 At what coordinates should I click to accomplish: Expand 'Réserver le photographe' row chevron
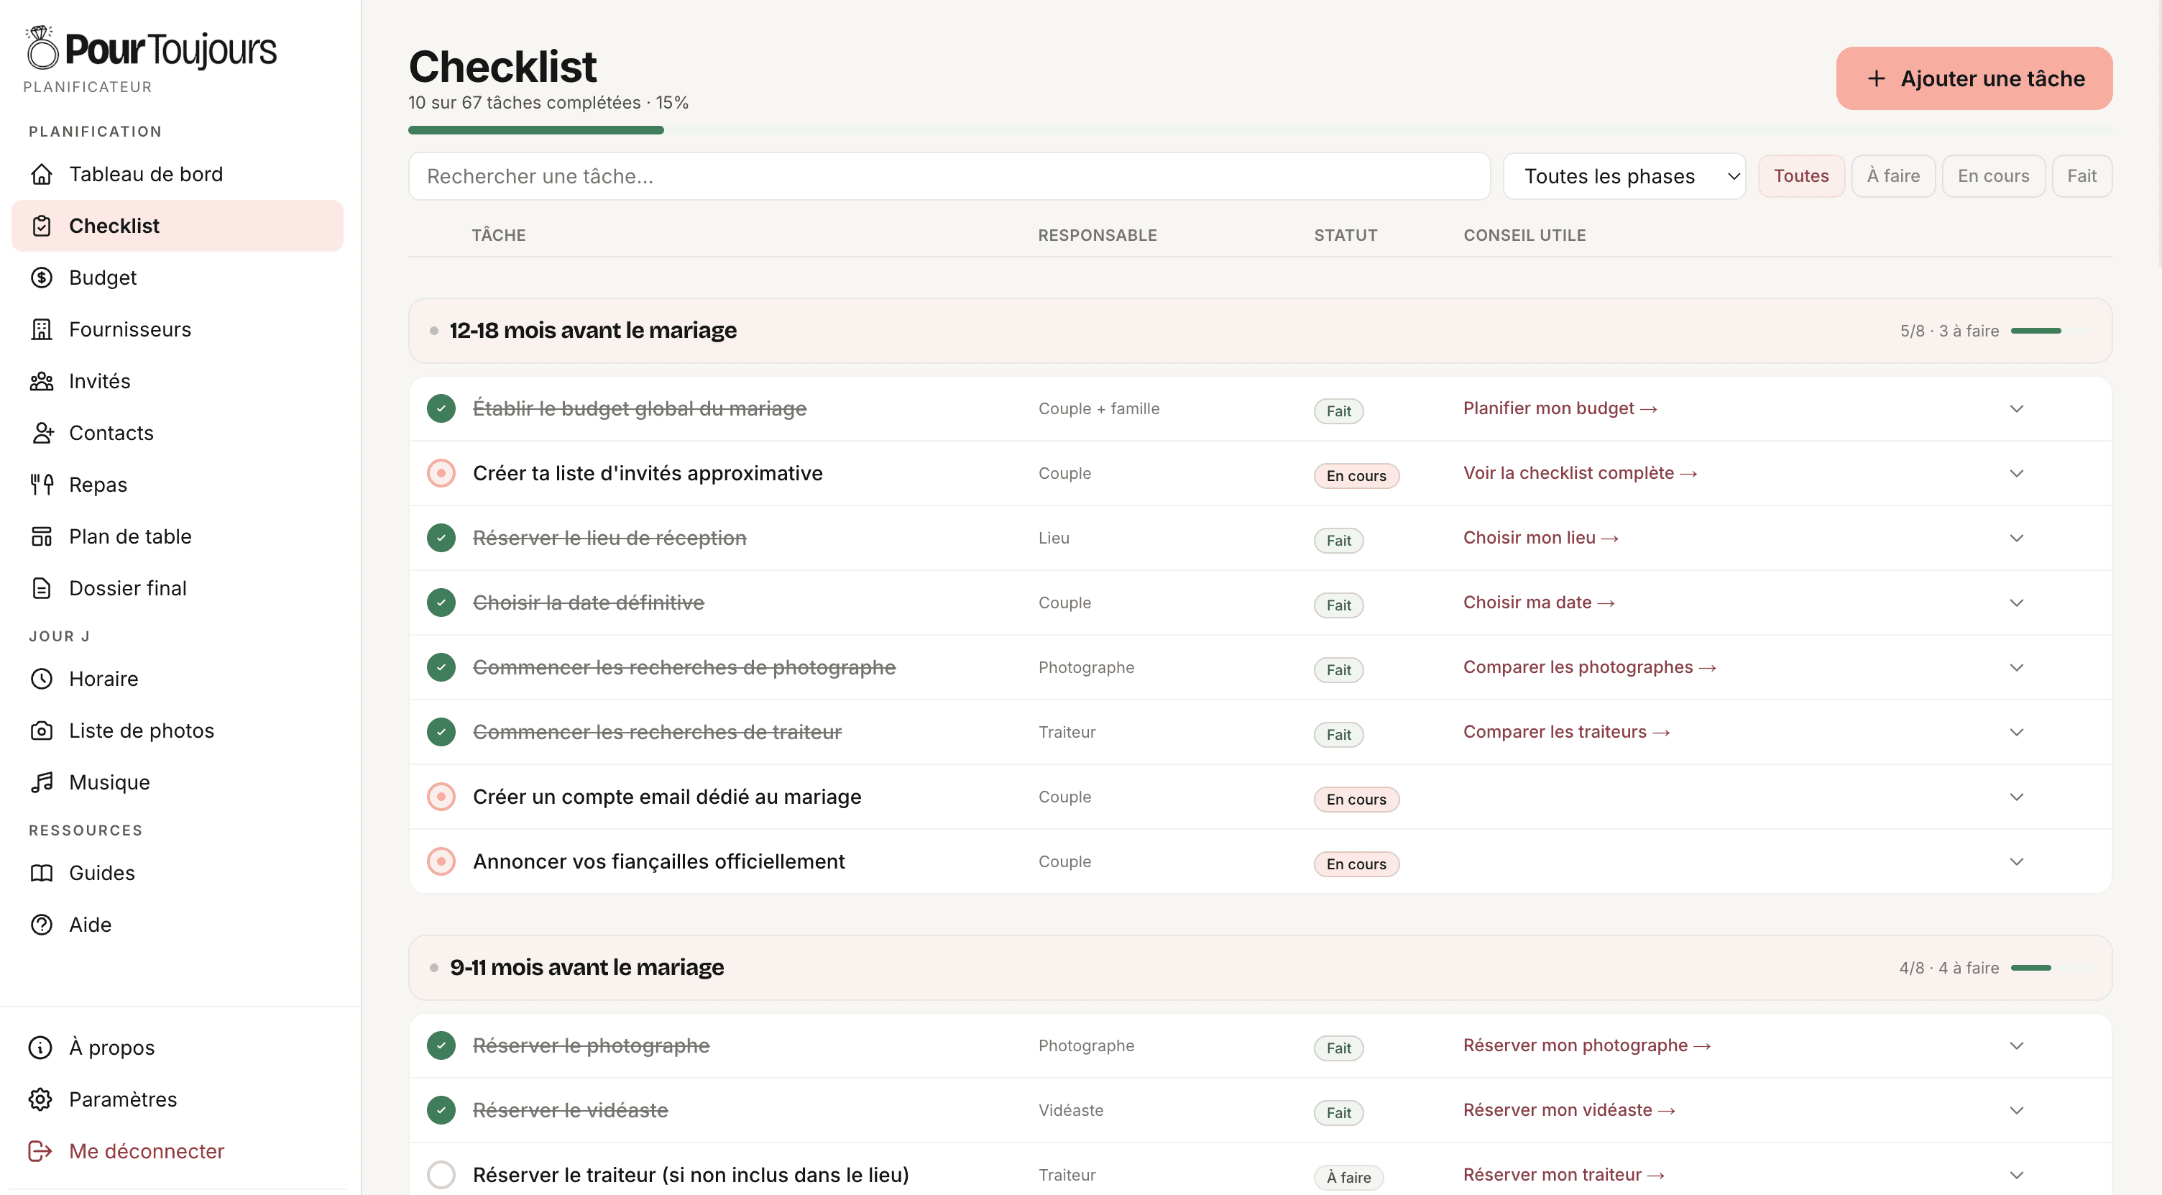[x=2016, y=1045]
